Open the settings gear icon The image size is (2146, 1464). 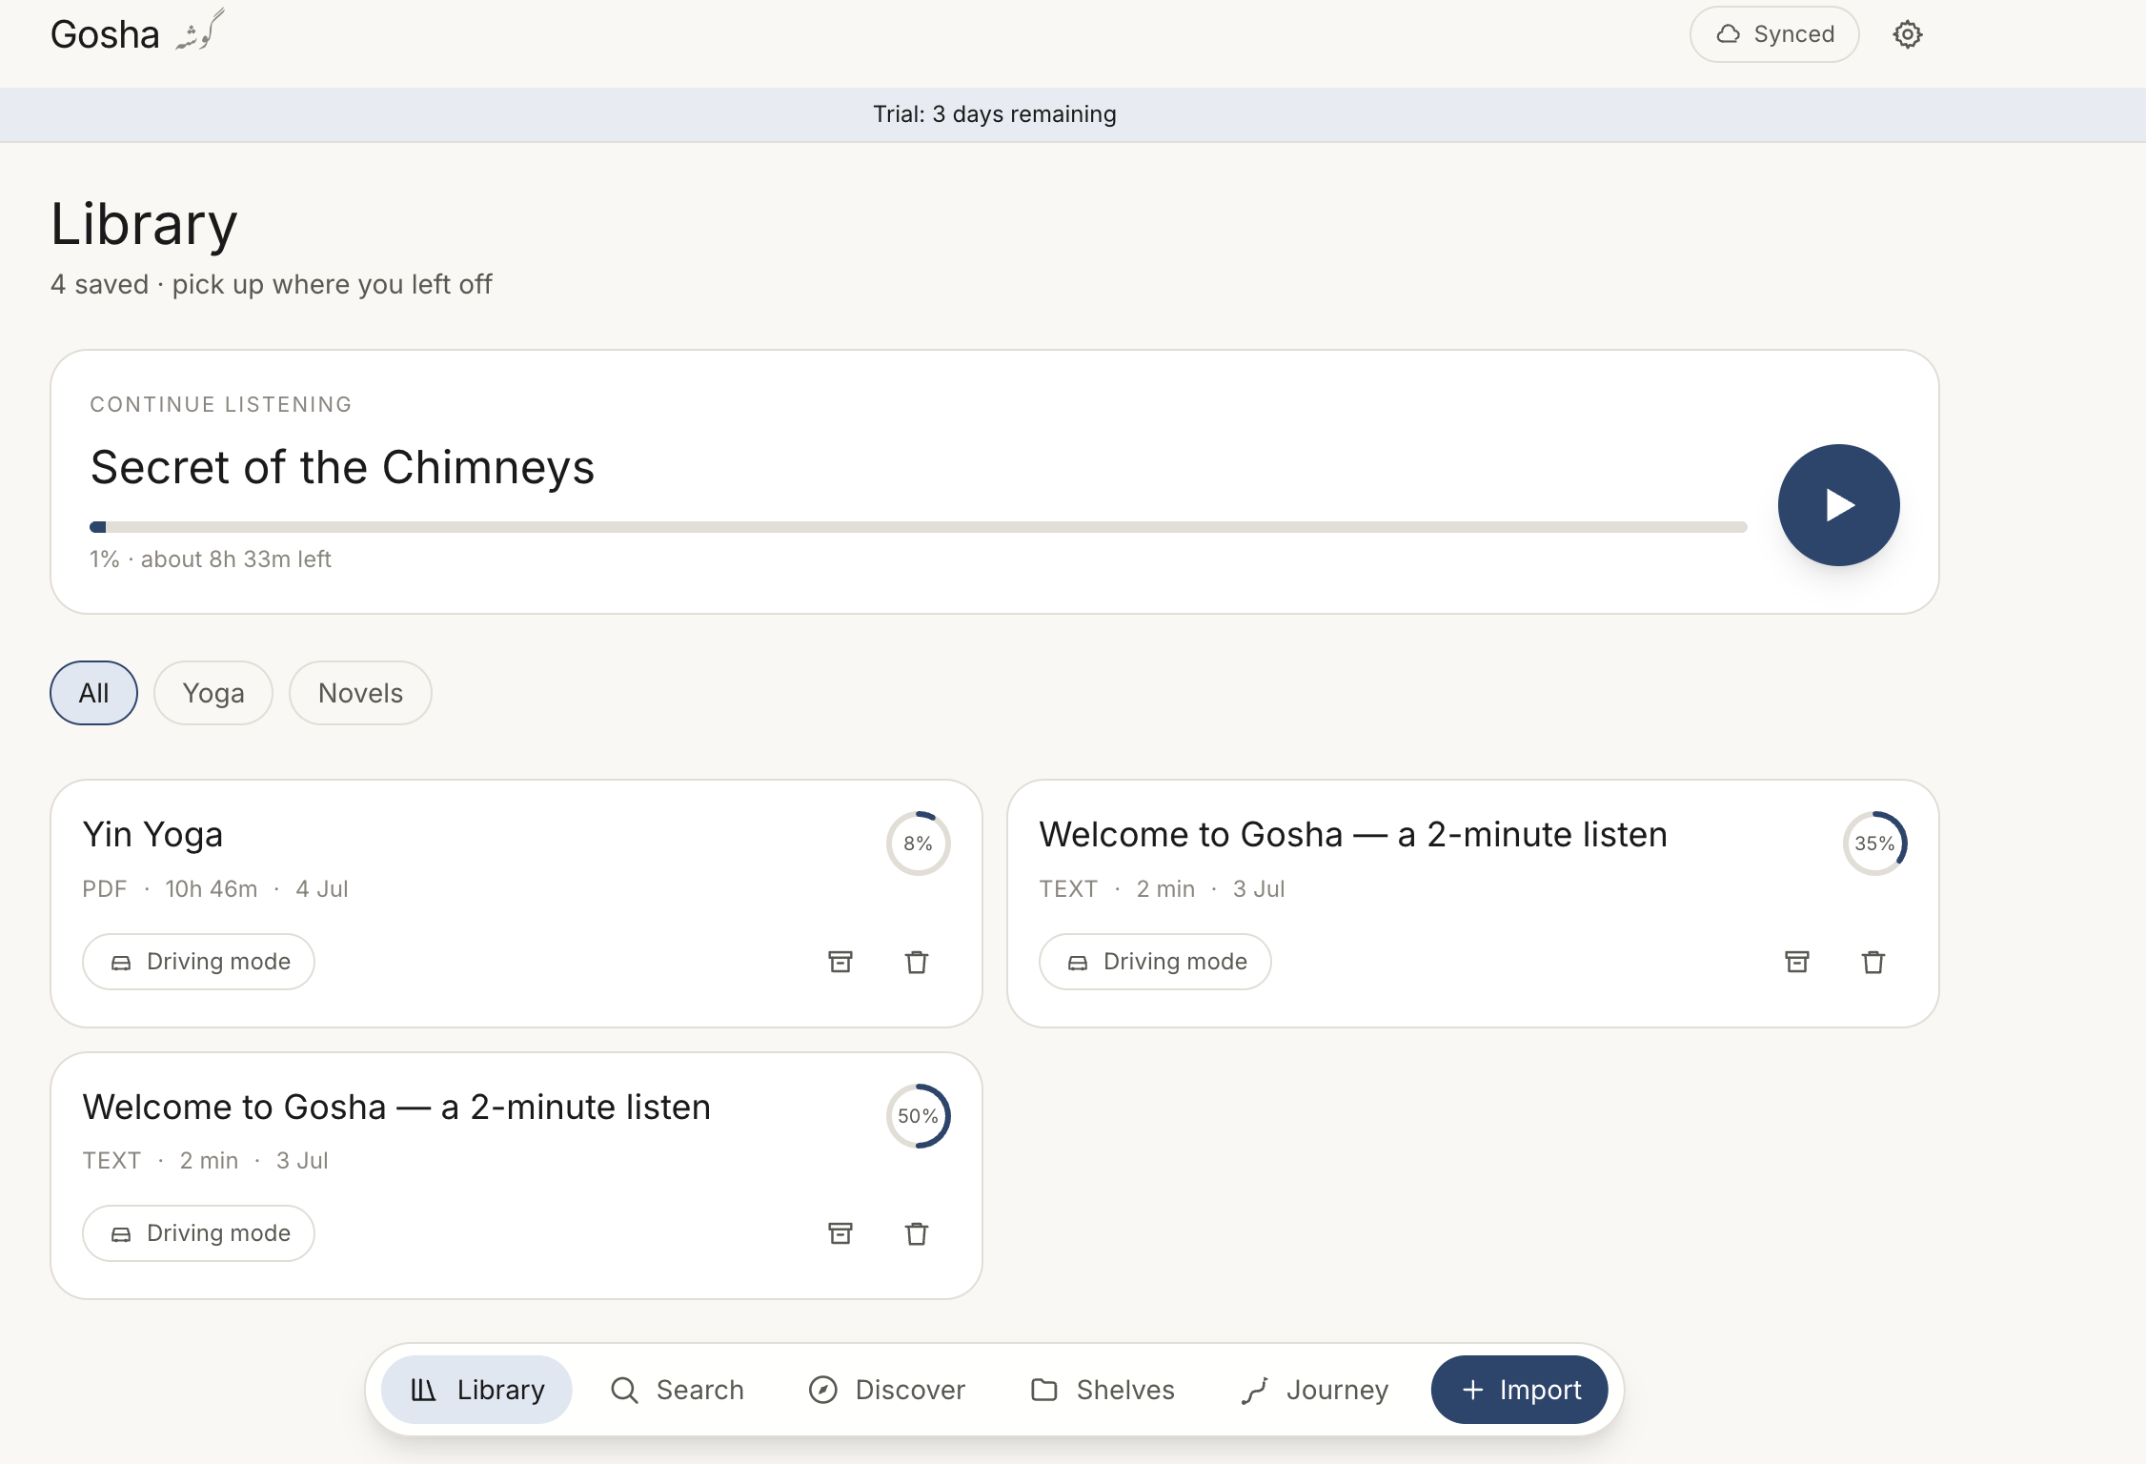[x=1907, y=34]
